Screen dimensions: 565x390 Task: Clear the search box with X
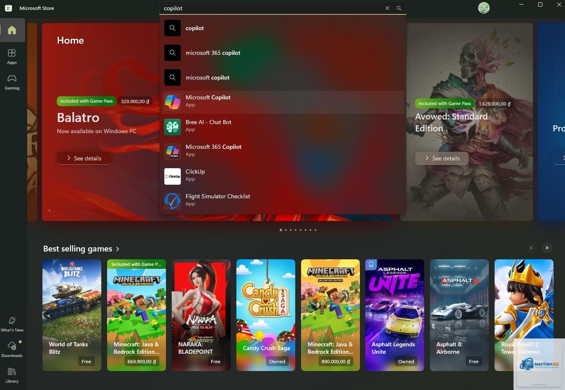(x=387, y=8)
